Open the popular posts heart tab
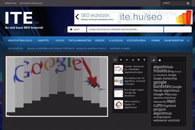This screenshot has height=130, width=195. click(x=121, y=60)
